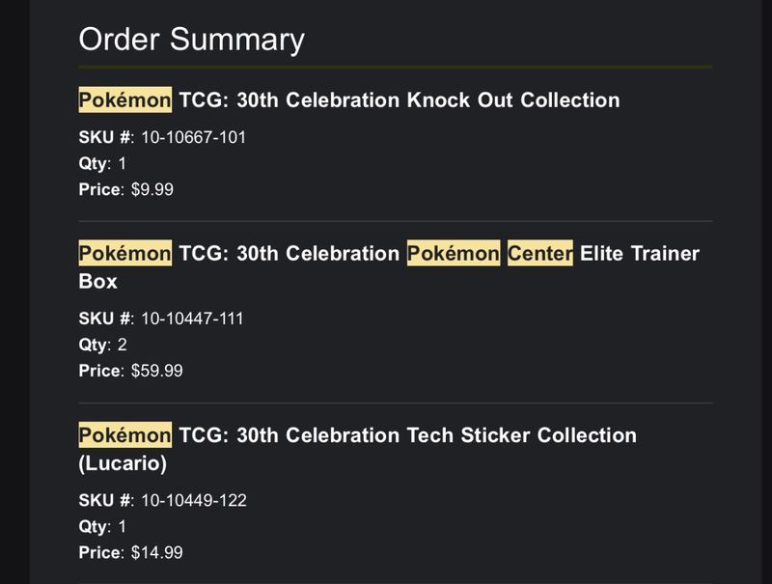Viewport: 772px width, 584px height.
Task: Click highlighted Pokémon in Tech Sticker title
Action: pos(125,434)
